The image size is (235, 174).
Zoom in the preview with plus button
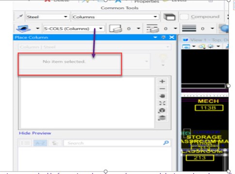pyautogui.click(x=162, y=81)
